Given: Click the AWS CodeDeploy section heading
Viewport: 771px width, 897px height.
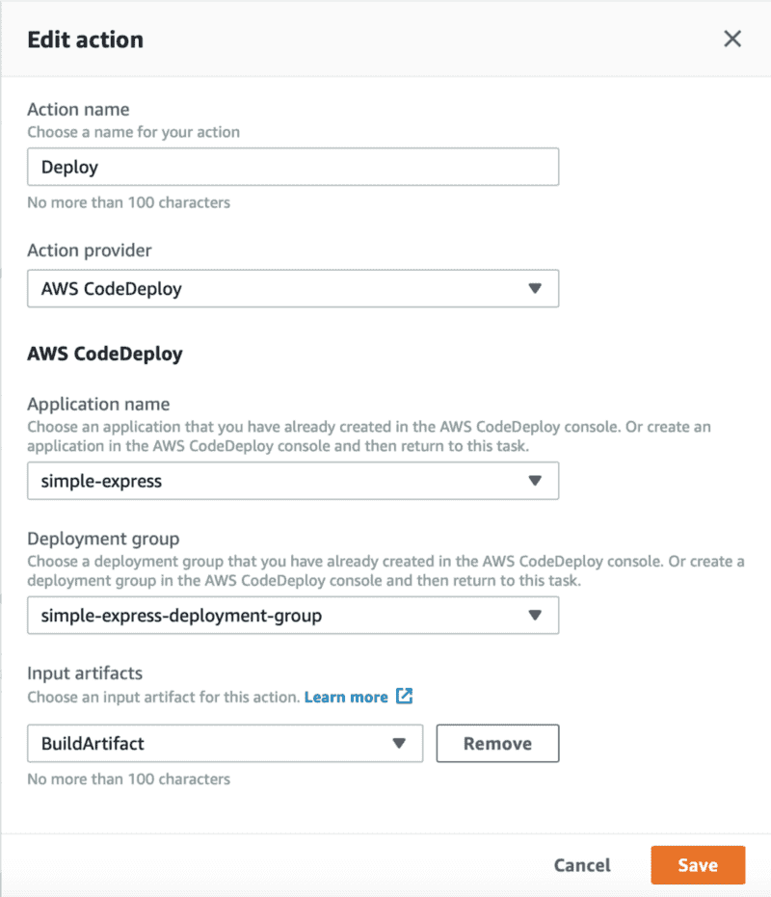Looking at the screenshot, I should click(x=105, y=354).
